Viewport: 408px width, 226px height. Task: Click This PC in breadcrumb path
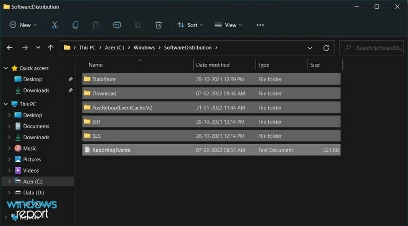(x=87, y=47)
